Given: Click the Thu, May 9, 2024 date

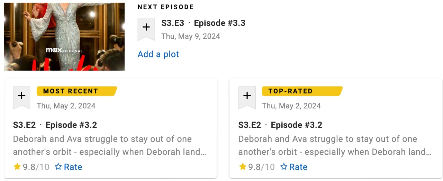Looking at the screenshot, I should coord(191,36).
